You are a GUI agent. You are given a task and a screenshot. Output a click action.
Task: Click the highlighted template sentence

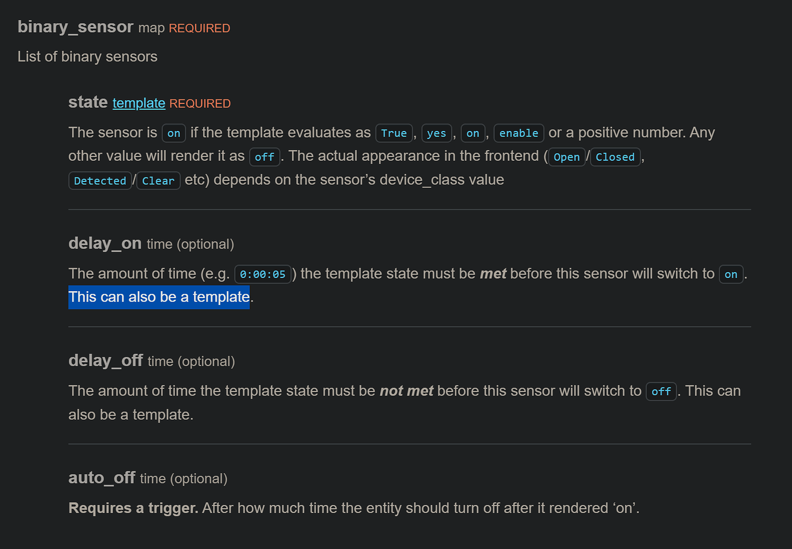click(159, 297)
